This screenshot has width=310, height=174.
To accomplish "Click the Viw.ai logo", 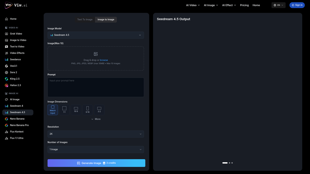I will pyautogui.click(x=16, y=5).
